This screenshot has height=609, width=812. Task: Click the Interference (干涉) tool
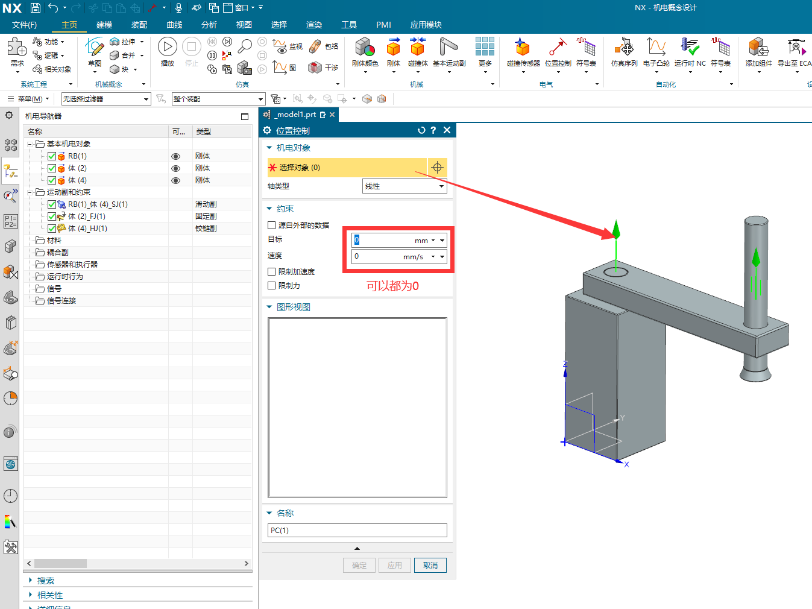click(323, 68)
